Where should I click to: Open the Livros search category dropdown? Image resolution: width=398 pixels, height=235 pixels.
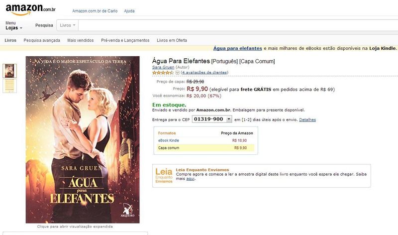pos(68,25)
